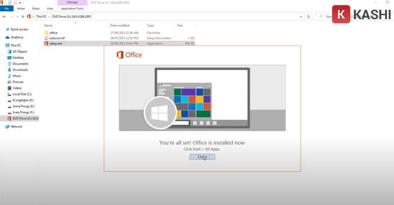Select the setup.exe Office icon
Image resolution: width=394 pixels, height=205 pixels.
click(46, 43)
